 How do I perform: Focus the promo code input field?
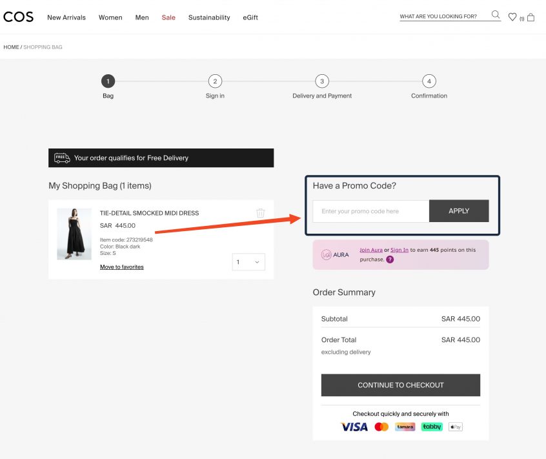370,211
